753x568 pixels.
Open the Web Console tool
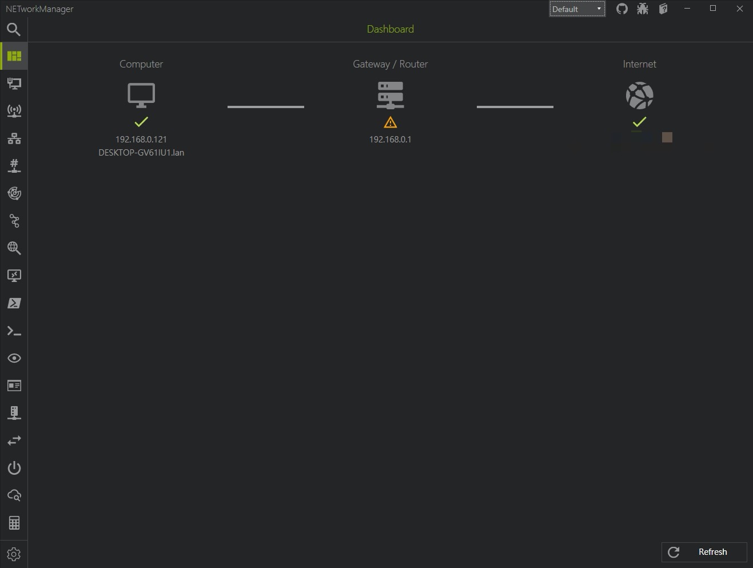[x=14, y=386]
